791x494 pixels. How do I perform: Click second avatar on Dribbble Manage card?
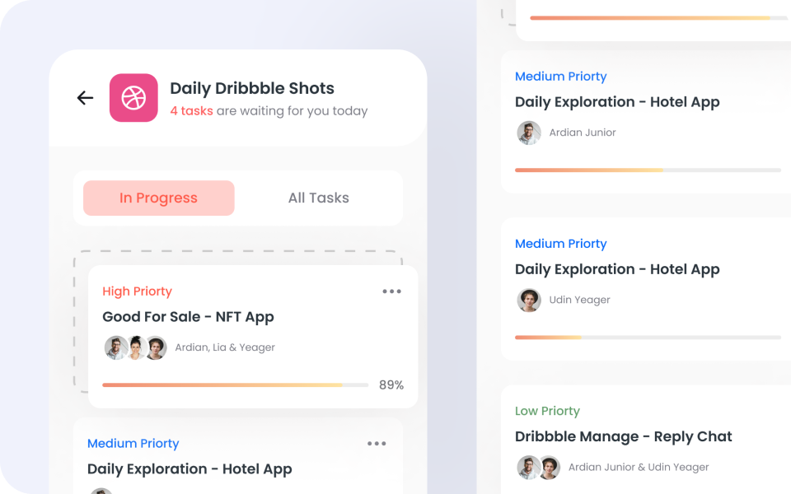click(550, 468)
